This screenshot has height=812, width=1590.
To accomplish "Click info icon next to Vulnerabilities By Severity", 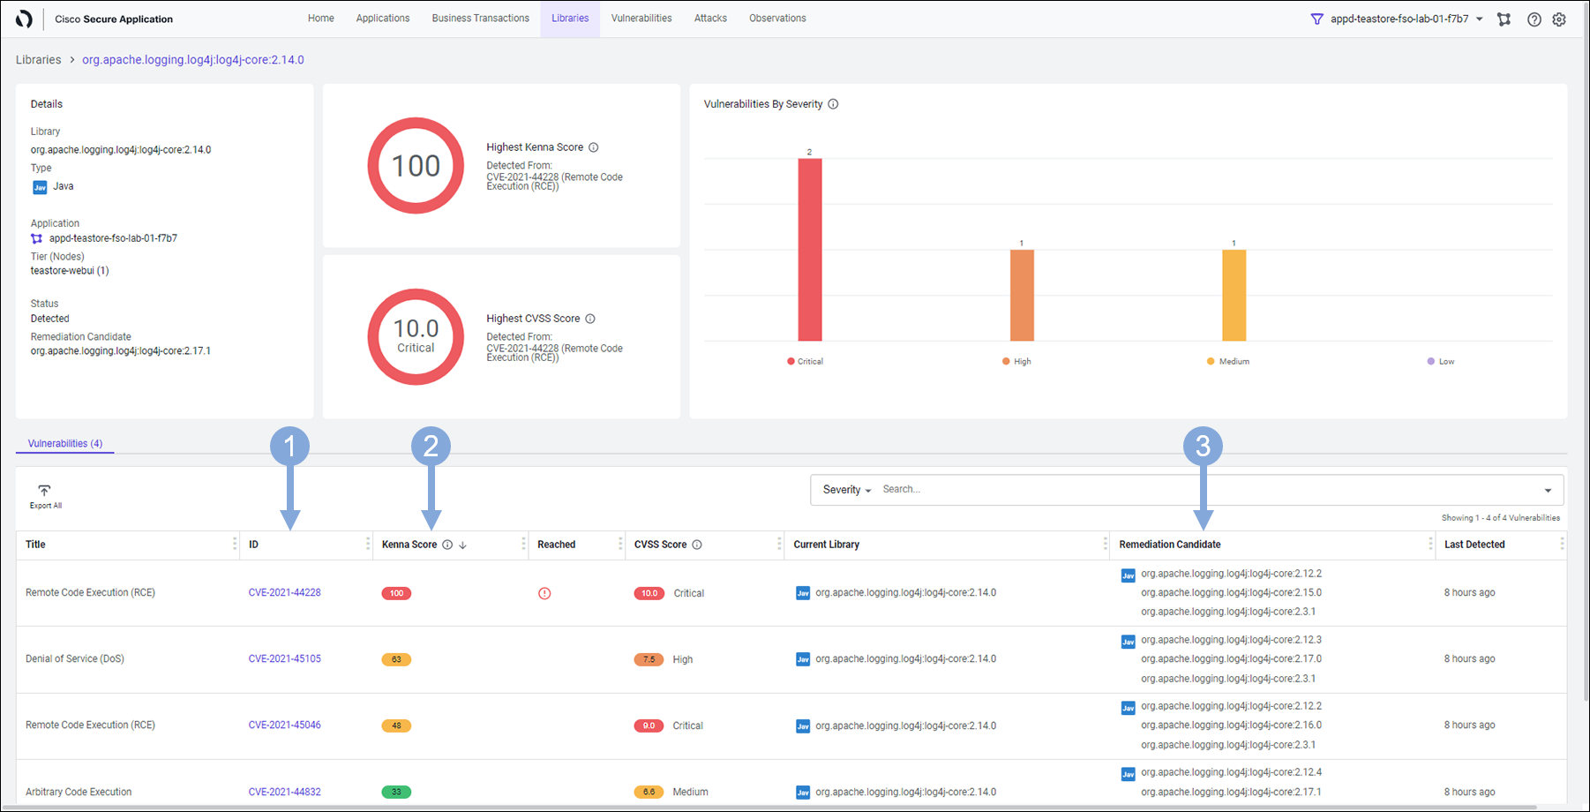I will coord(833,104).
